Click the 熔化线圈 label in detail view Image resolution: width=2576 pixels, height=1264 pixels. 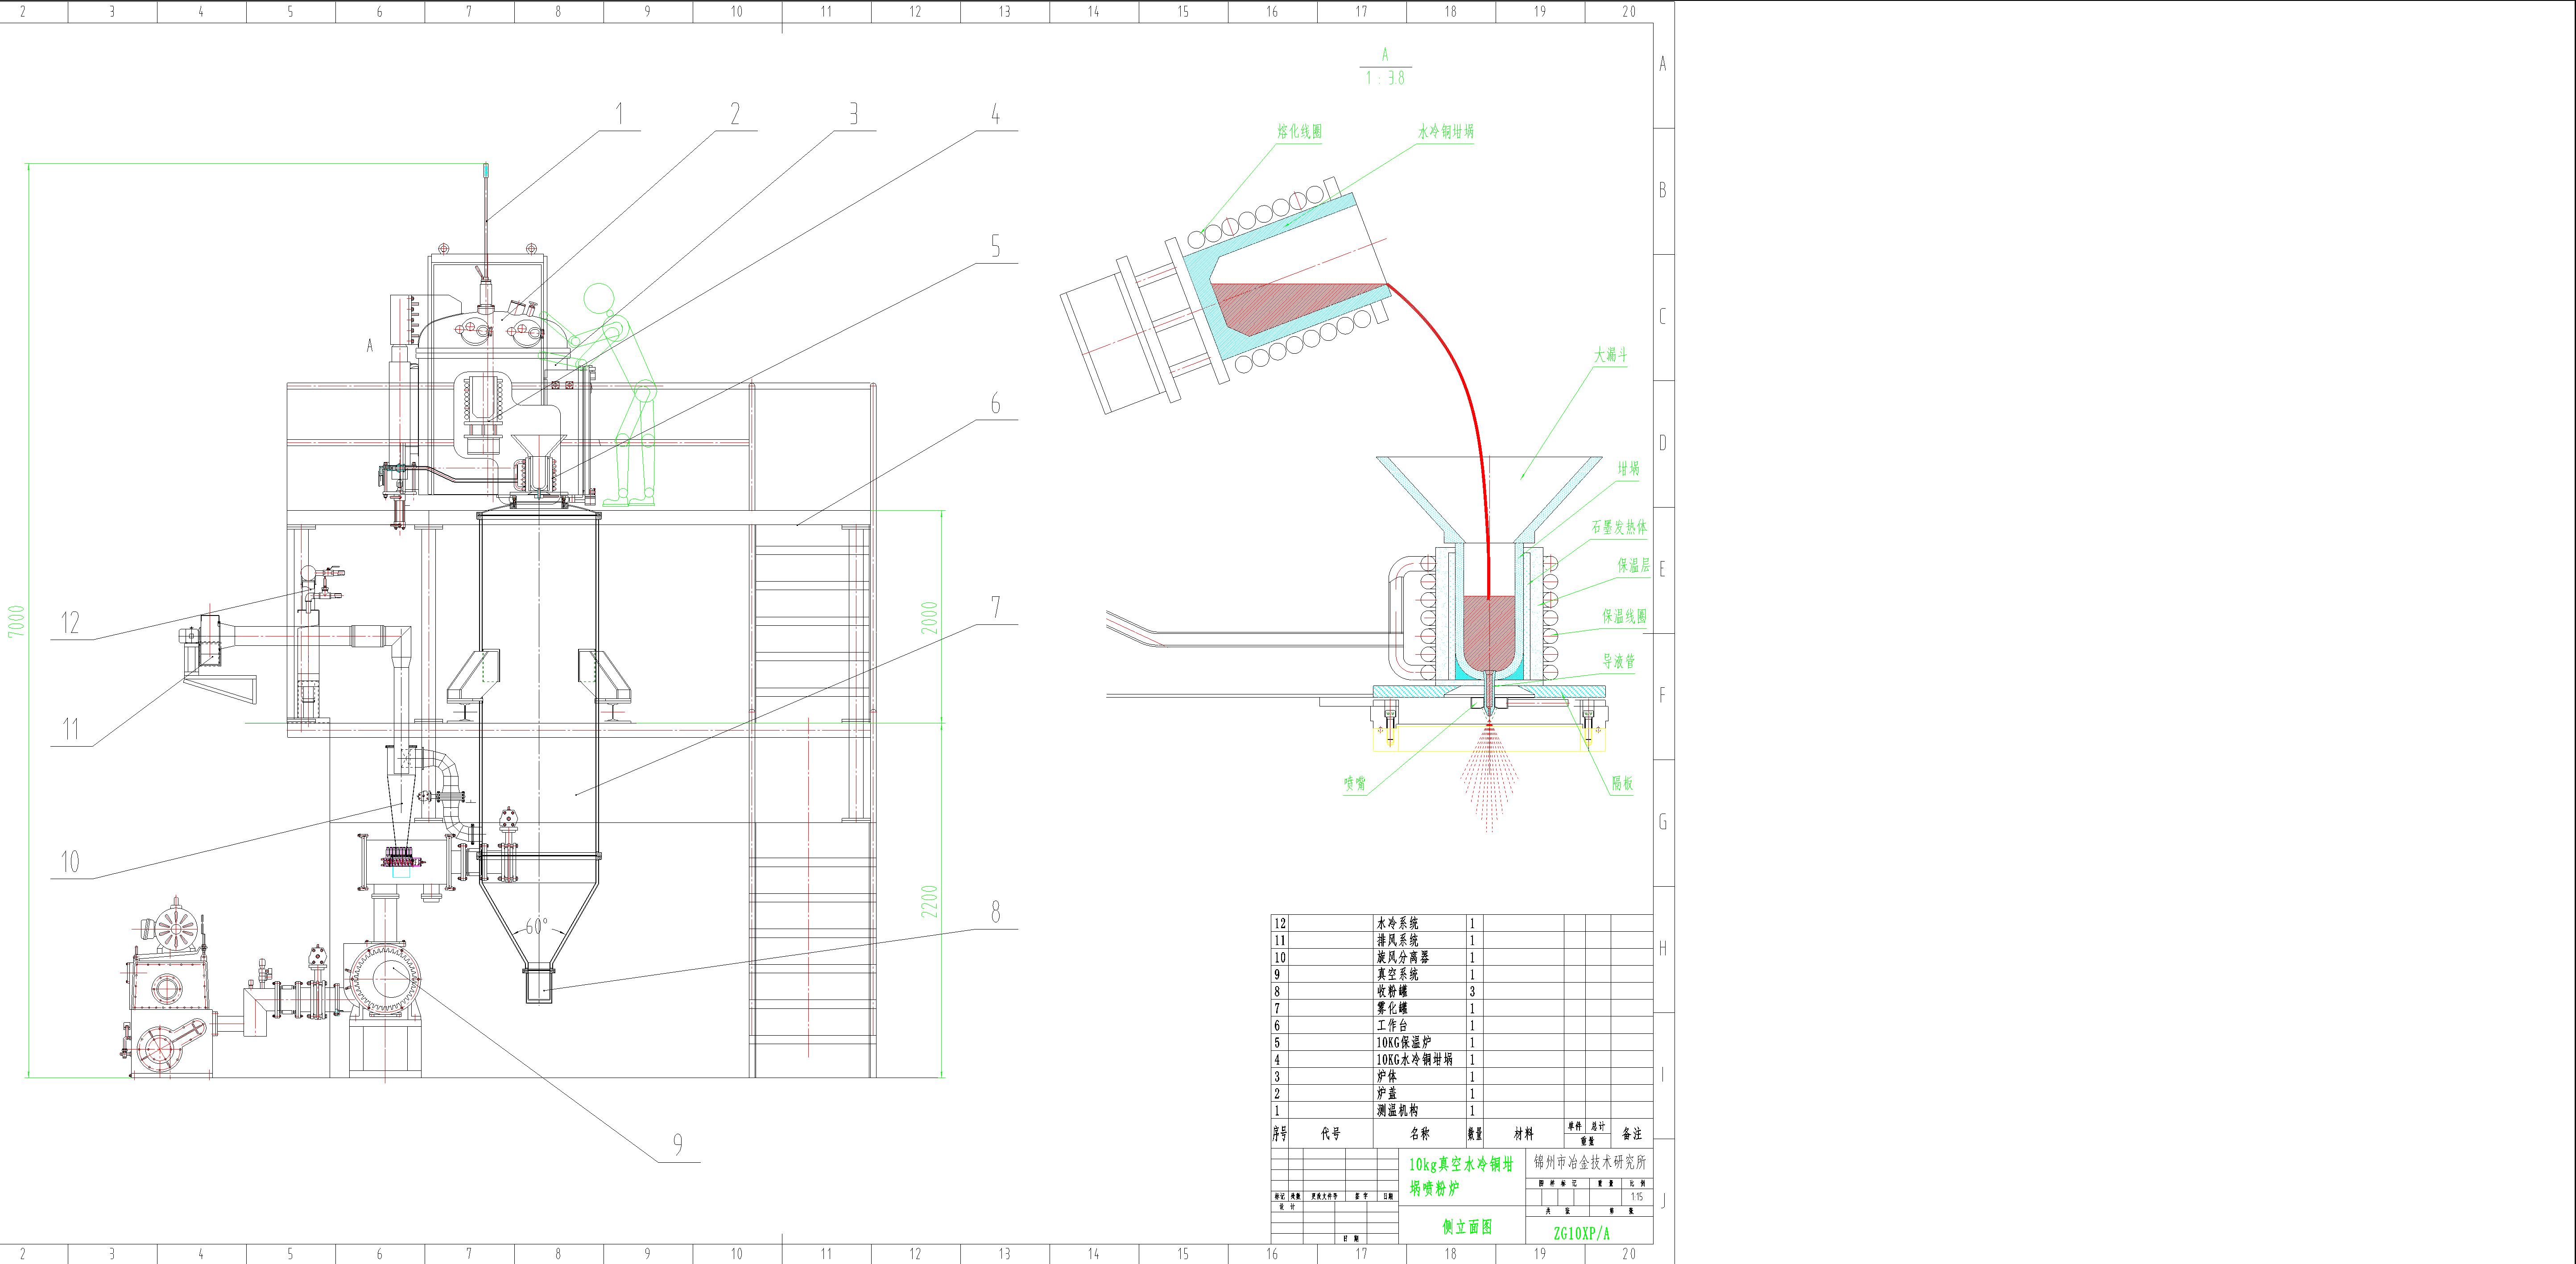click(1299, 132)
